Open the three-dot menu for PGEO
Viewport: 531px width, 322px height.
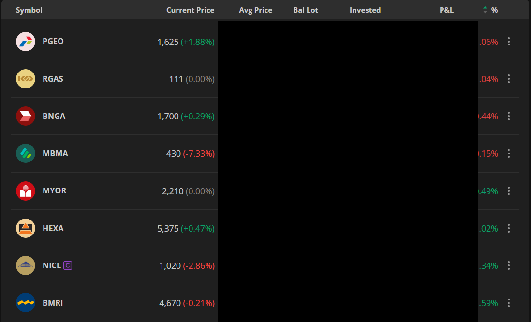click(508, 42)
